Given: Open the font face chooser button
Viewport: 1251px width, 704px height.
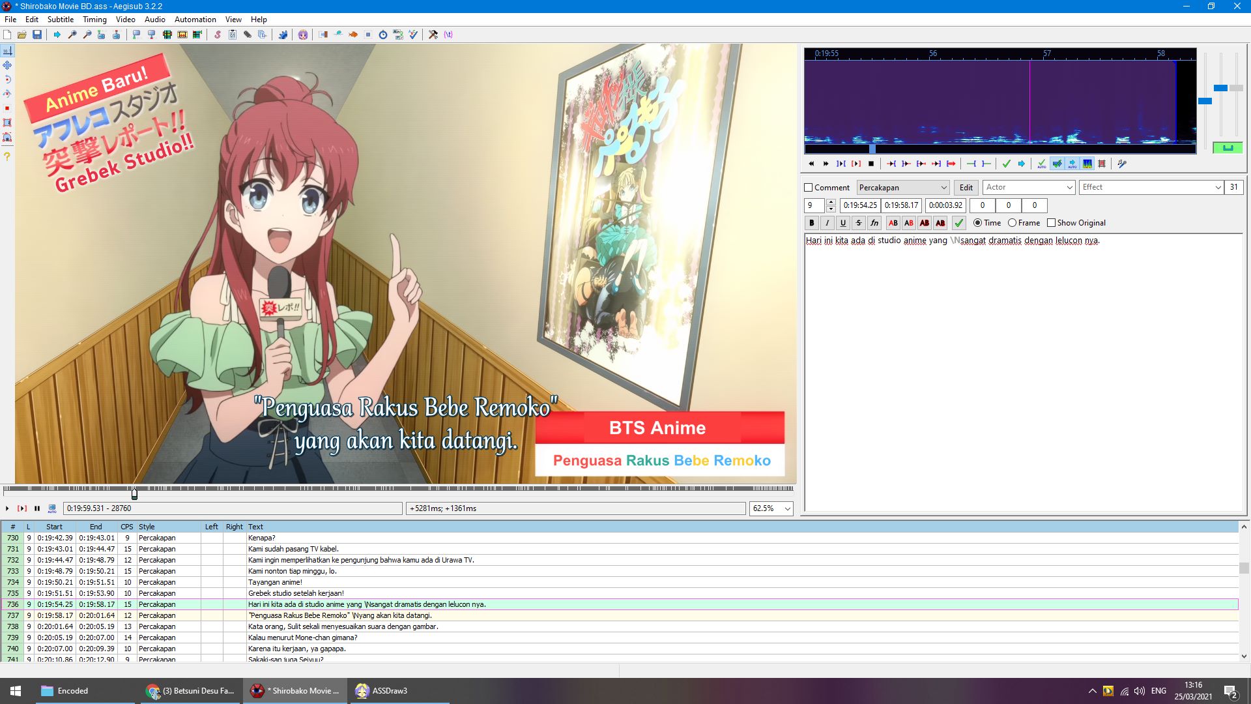Looking at the screenshot, I should [874, 223].
